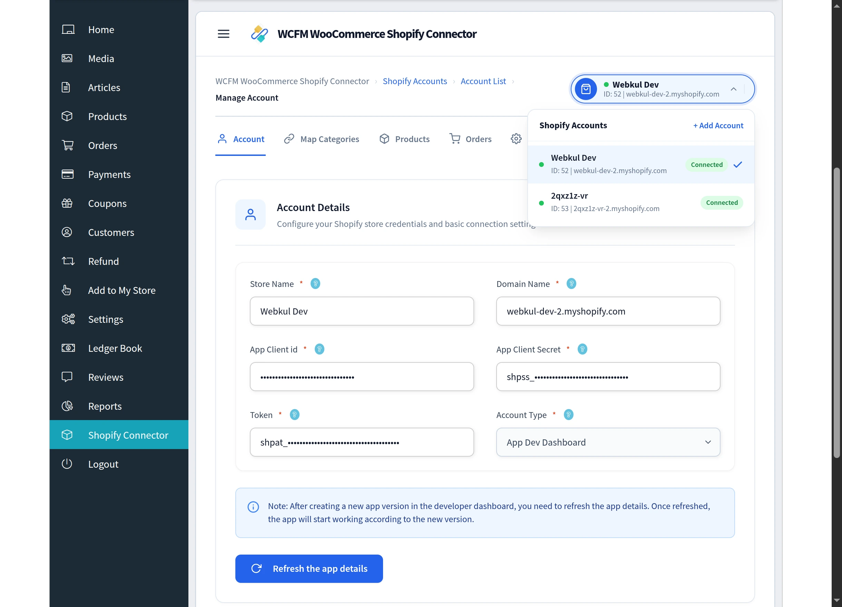Click the page vertical scrollbar
The width and height of the screenshot is (842, 607).
tap(836, 313)
